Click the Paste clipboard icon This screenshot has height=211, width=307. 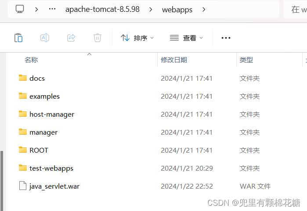(18, 38)
